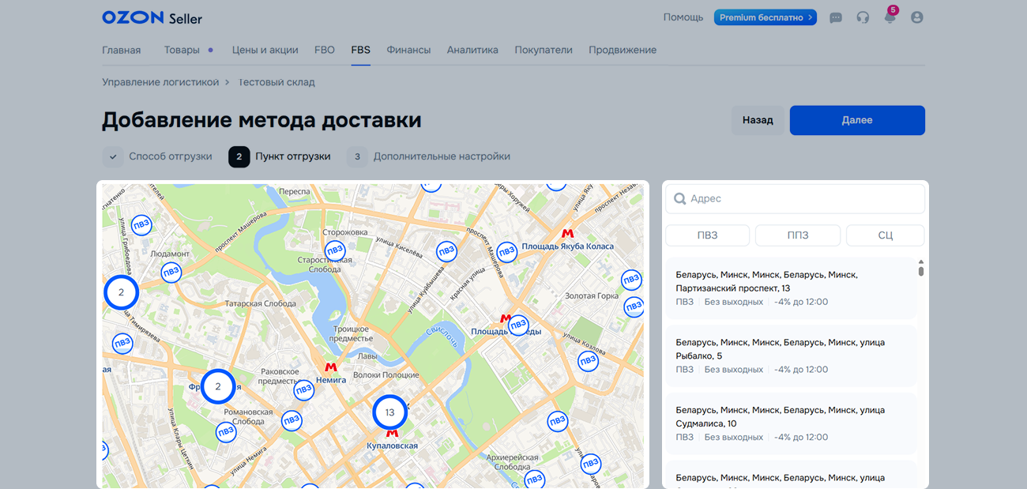Select ПВЗ marker near Людамонт on map
This screenshot has width=1027, height=489.
pos(171,272)
